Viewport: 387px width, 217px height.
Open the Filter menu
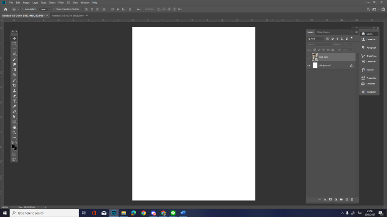pos(60,3)
